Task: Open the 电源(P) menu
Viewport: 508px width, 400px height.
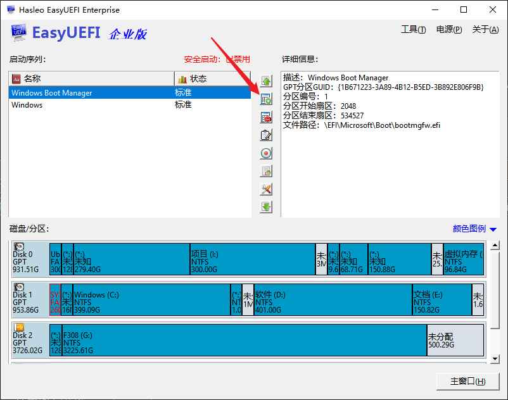Action: 449,30
